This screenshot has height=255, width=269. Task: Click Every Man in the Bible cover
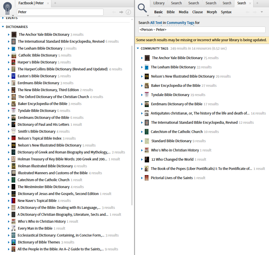[14, 228]
